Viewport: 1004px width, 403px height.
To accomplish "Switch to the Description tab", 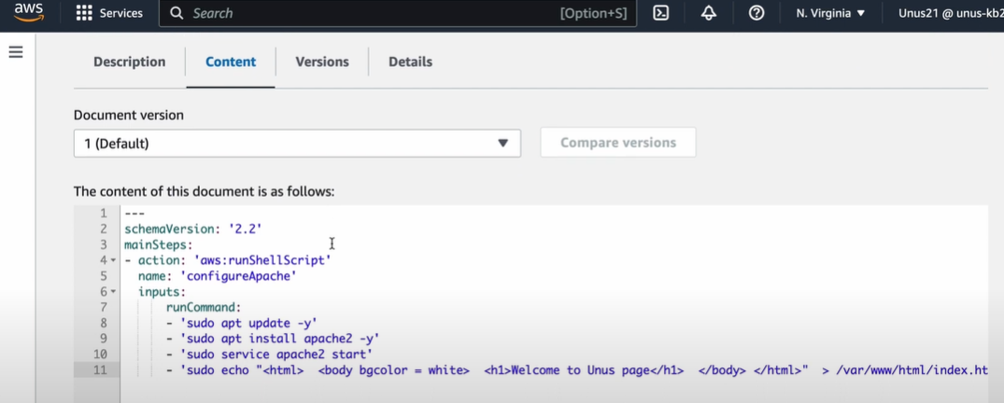I will (x=129, y=63).
